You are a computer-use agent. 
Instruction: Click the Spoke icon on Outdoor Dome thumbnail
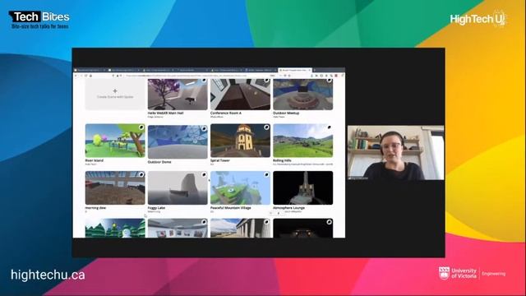(x=204, y=129)
